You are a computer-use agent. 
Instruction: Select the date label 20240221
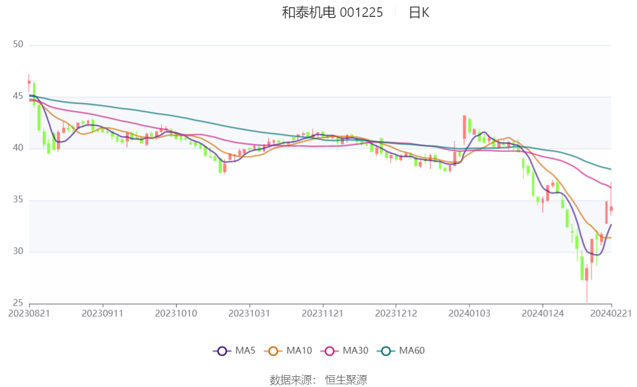click(x=611, y=313)
